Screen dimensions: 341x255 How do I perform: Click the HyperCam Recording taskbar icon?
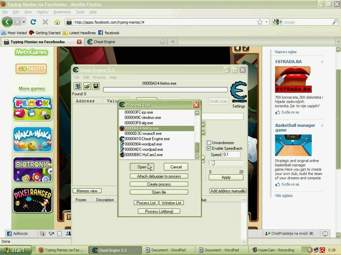coord(274,250)
